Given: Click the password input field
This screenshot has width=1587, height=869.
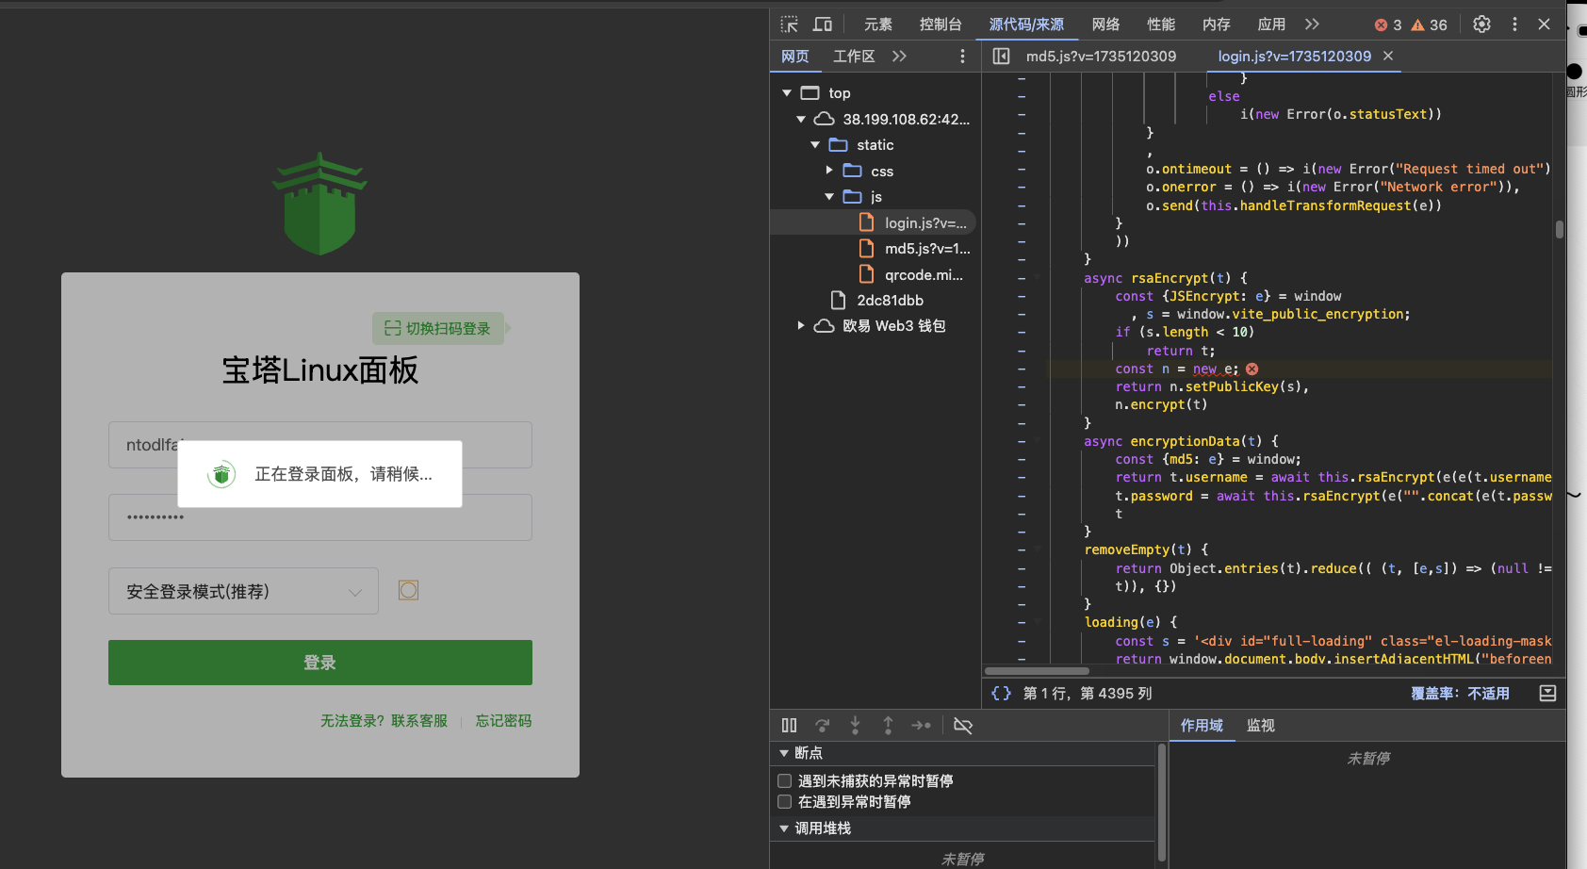Looking at the screenshot, I should (x=320, y=517).
